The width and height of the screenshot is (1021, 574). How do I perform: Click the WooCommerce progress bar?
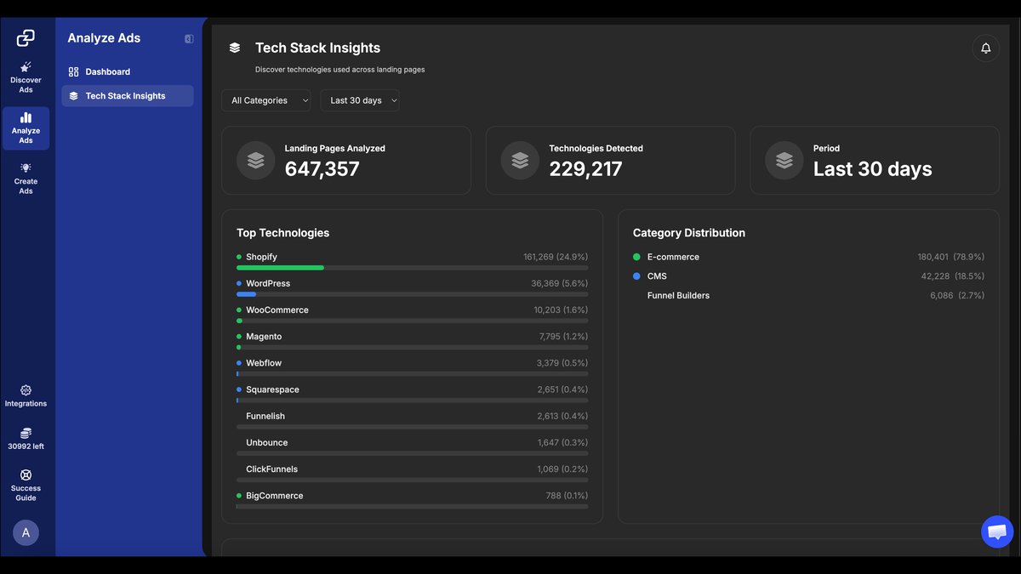(412, 321)
